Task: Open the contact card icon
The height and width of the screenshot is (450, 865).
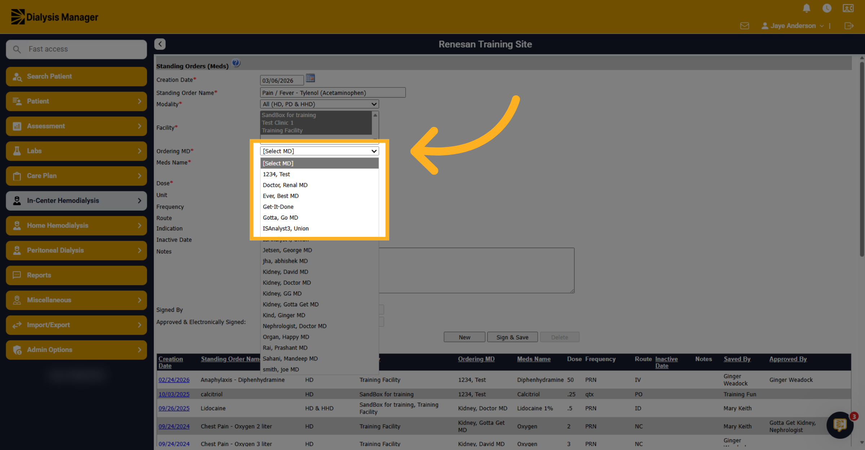Action: 848,8
